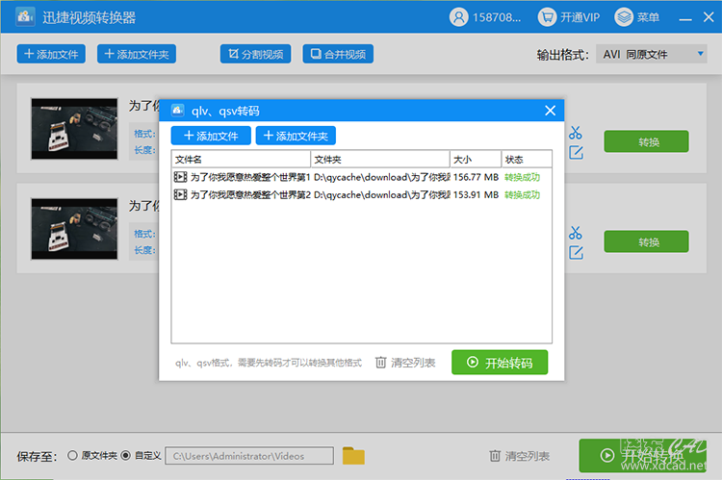Sort by 大小 column header

click(476, 160)
